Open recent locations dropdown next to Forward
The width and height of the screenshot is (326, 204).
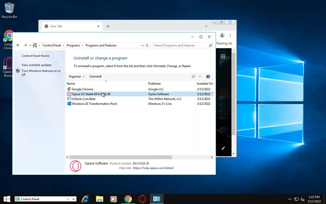click(30, 45)
